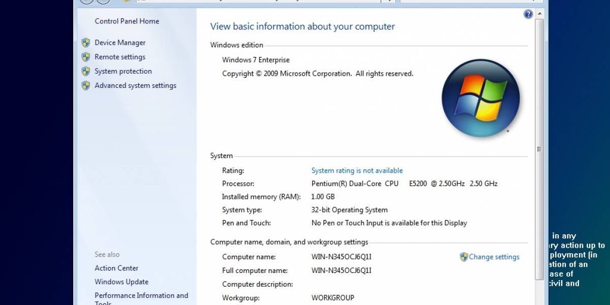Click the 'Computer name, domain, and workgroup settings' heading
This screenshot has height=305, width=610.
[x=289, y=242]
